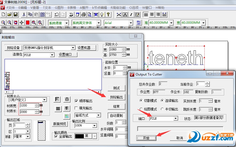The height and width of the screenshot is (147, 236).
Task: Select the 绘图模式 radio button
Action: pos(141,109)
